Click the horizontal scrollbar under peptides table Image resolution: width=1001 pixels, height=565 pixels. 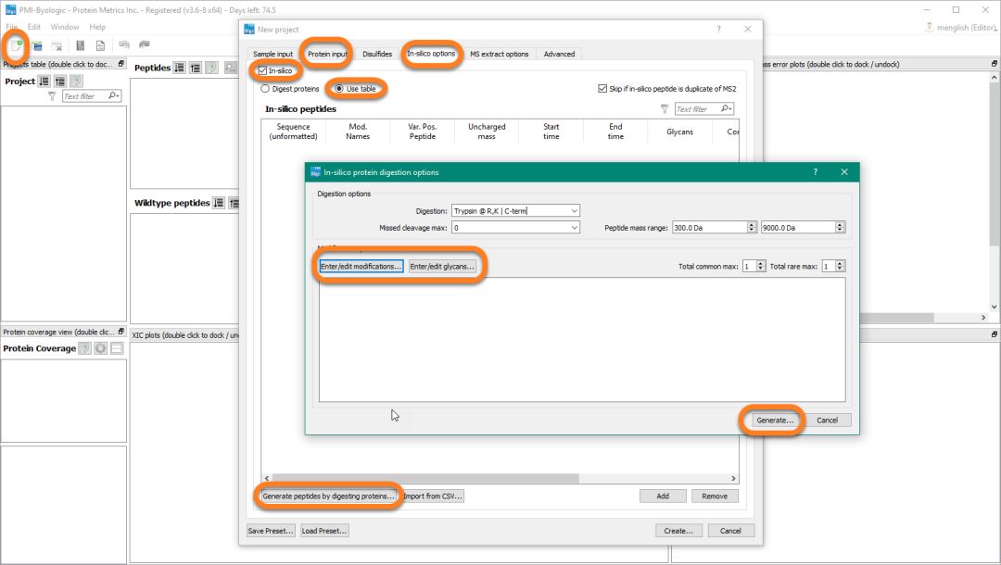coord(463,478)
